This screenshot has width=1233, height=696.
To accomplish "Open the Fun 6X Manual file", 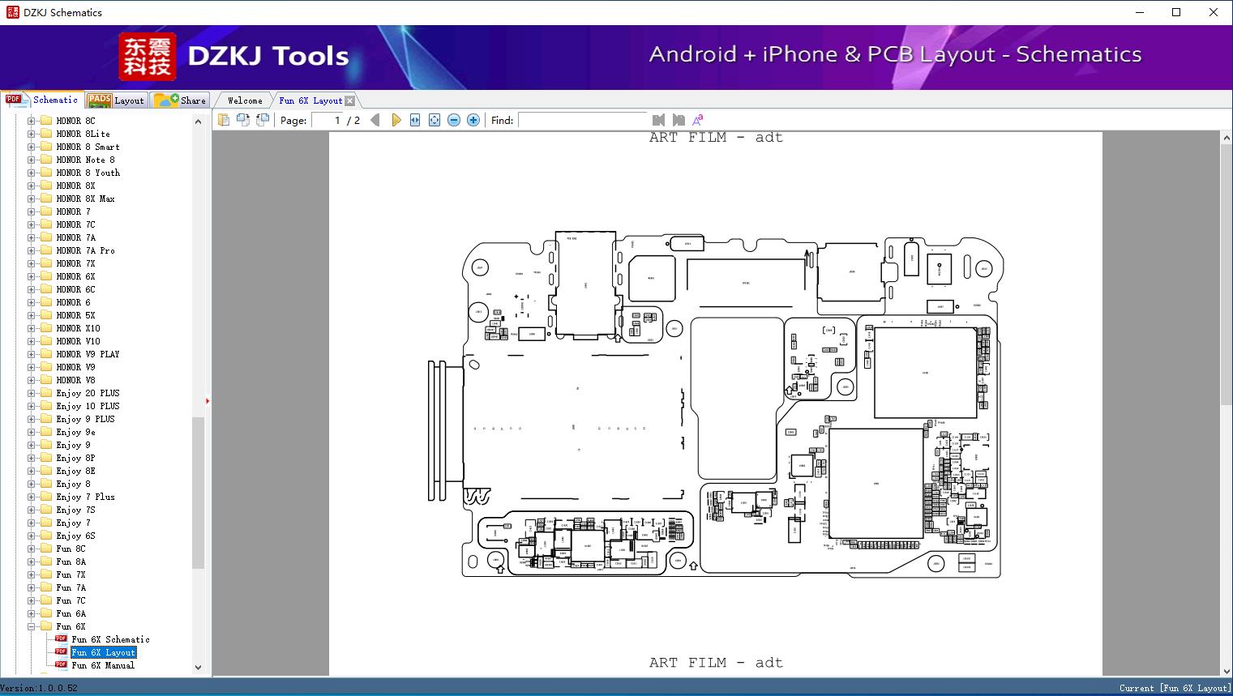I will point(103,665).
